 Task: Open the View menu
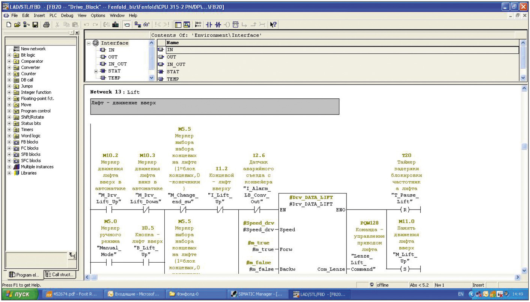(x=82, y=15)
